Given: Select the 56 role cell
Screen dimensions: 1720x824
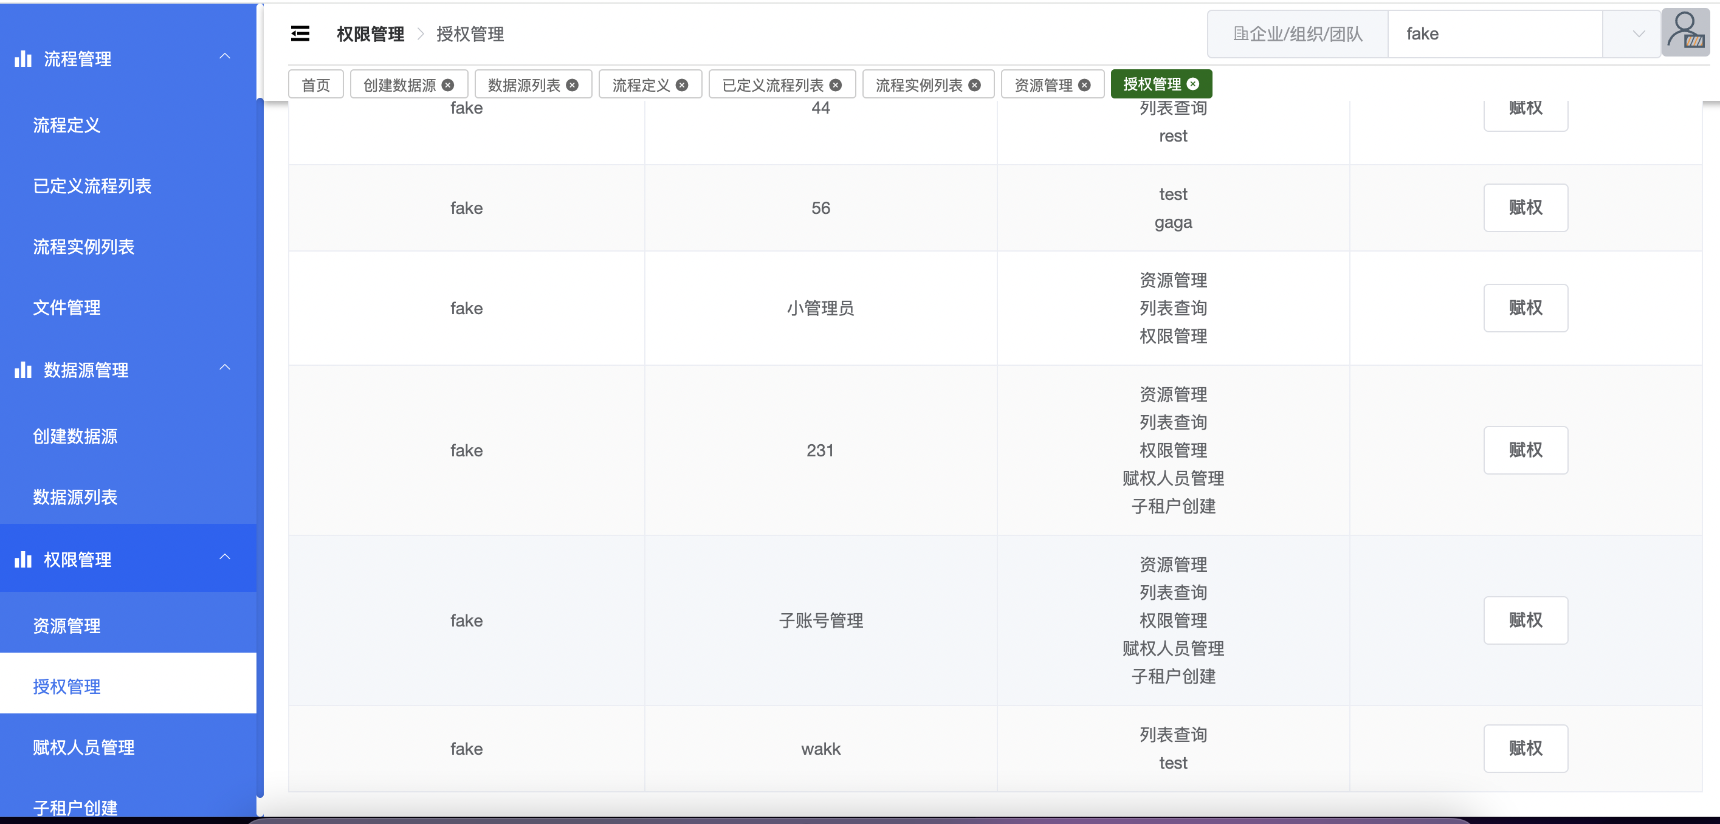Looking at the screenshot, I should tap(820, 208).
